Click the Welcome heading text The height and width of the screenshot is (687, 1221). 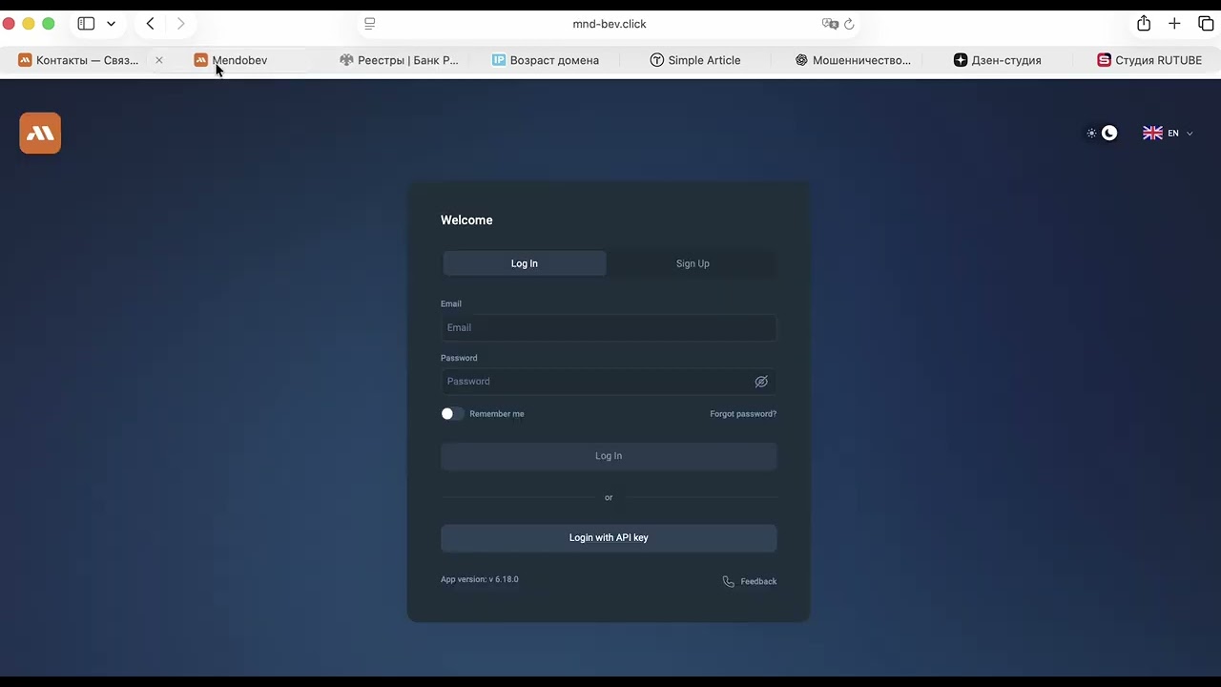[x=466, y=220]
